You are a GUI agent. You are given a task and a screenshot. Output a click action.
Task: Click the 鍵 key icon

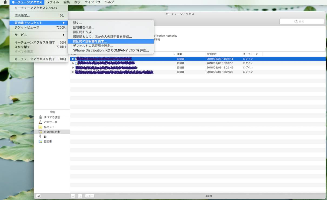click(x=40, y=137)
